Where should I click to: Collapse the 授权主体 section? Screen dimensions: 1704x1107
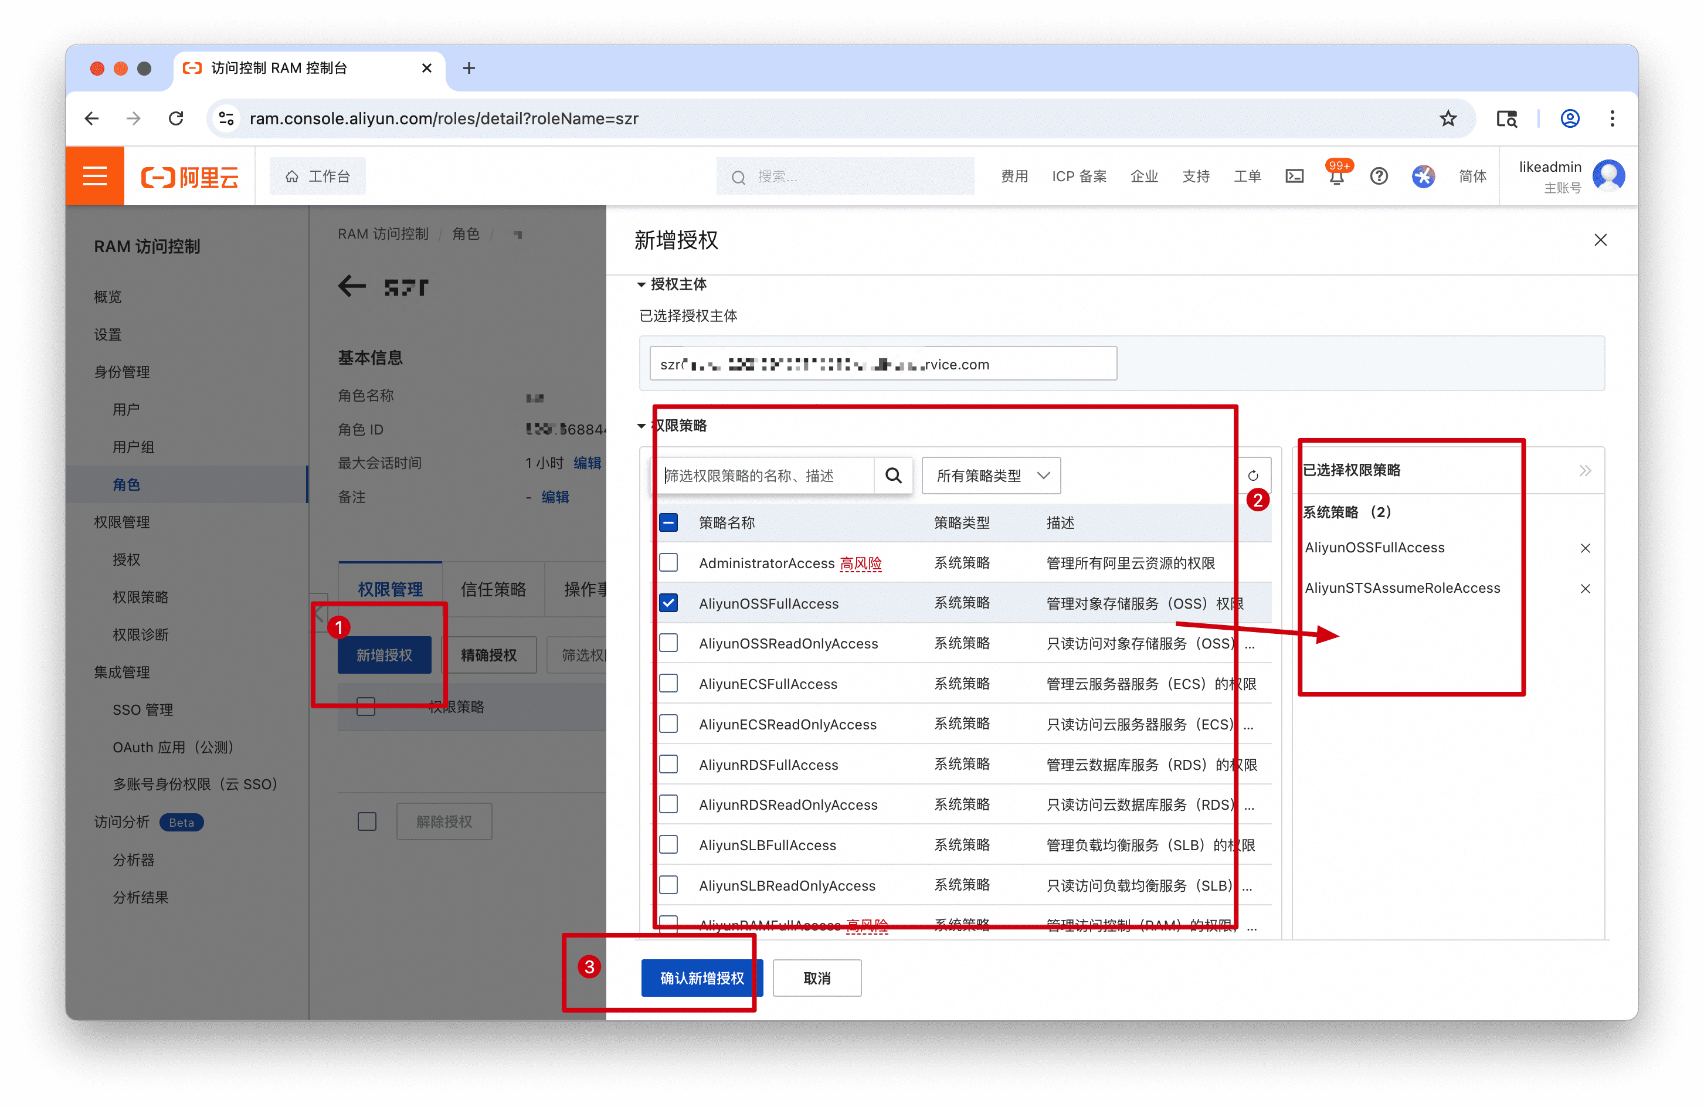click(641, 285)
